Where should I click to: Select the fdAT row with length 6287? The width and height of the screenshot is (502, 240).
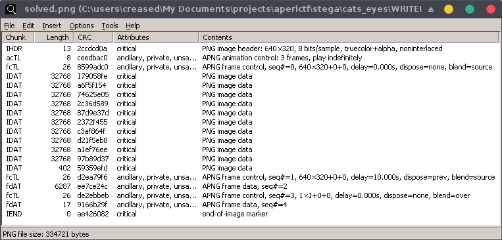251,186
